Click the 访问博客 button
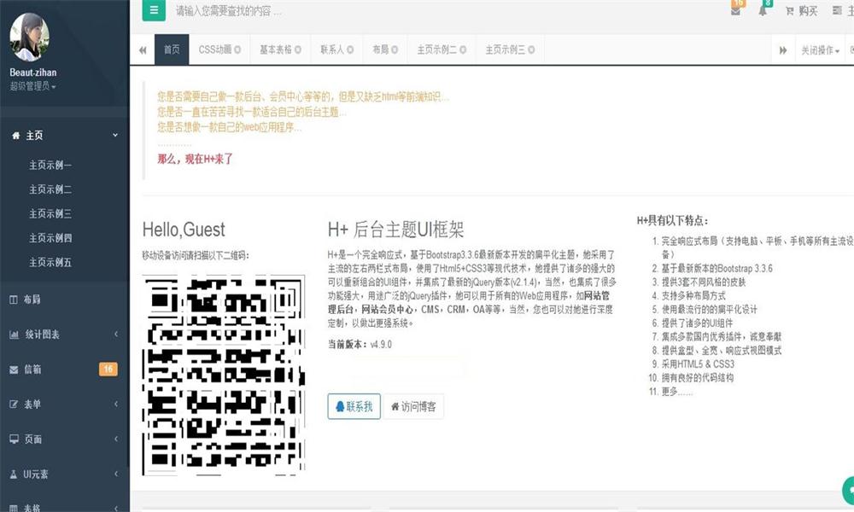The width and height of the screenshot is (854, 512). pos(413,406)
